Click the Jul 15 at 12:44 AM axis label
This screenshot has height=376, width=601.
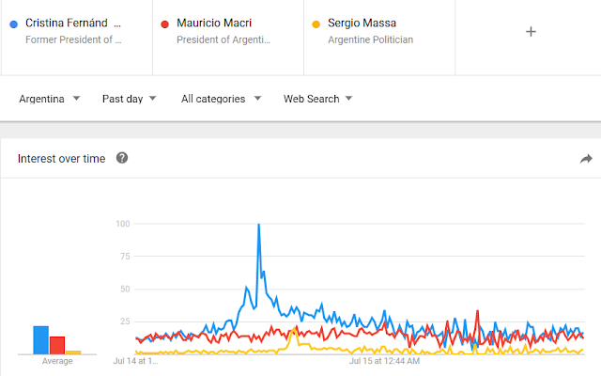tap(384, 359)
